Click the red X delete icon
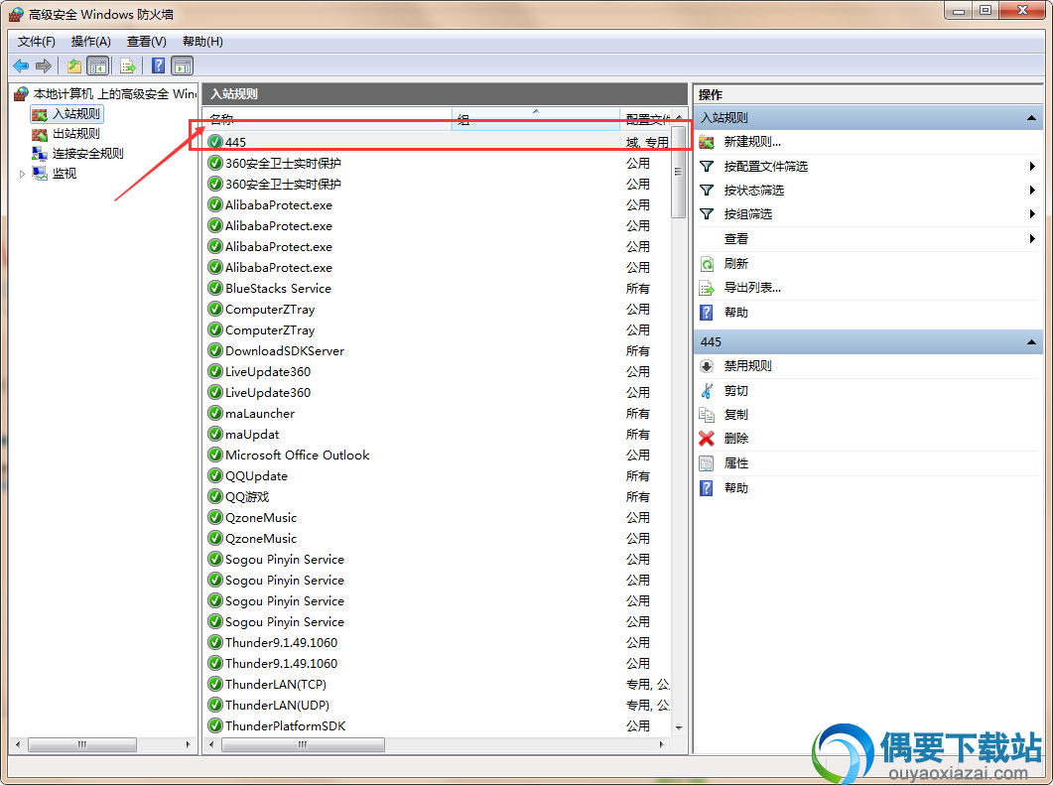 tap(707, 439)
